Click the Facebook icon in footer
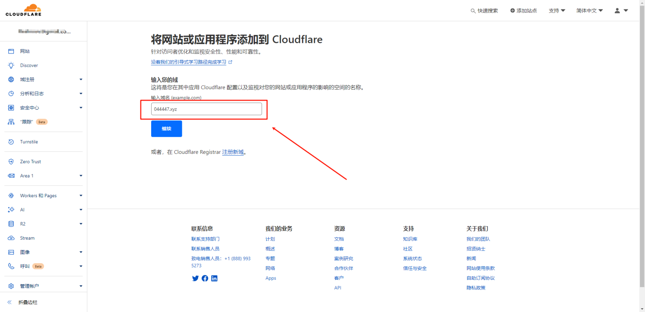The height and width of the screenshot is (312, 645). point(205,278)
